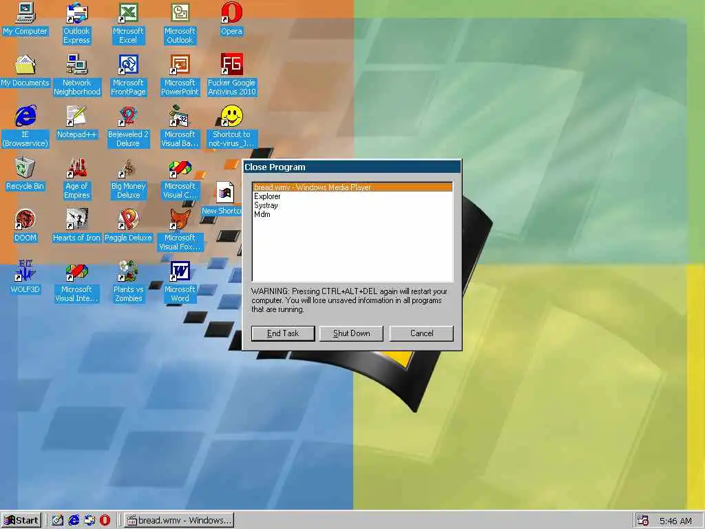705x529 pixels.
Task: Select the Microsoft PowerPoint shortcut
Action: 180,75
